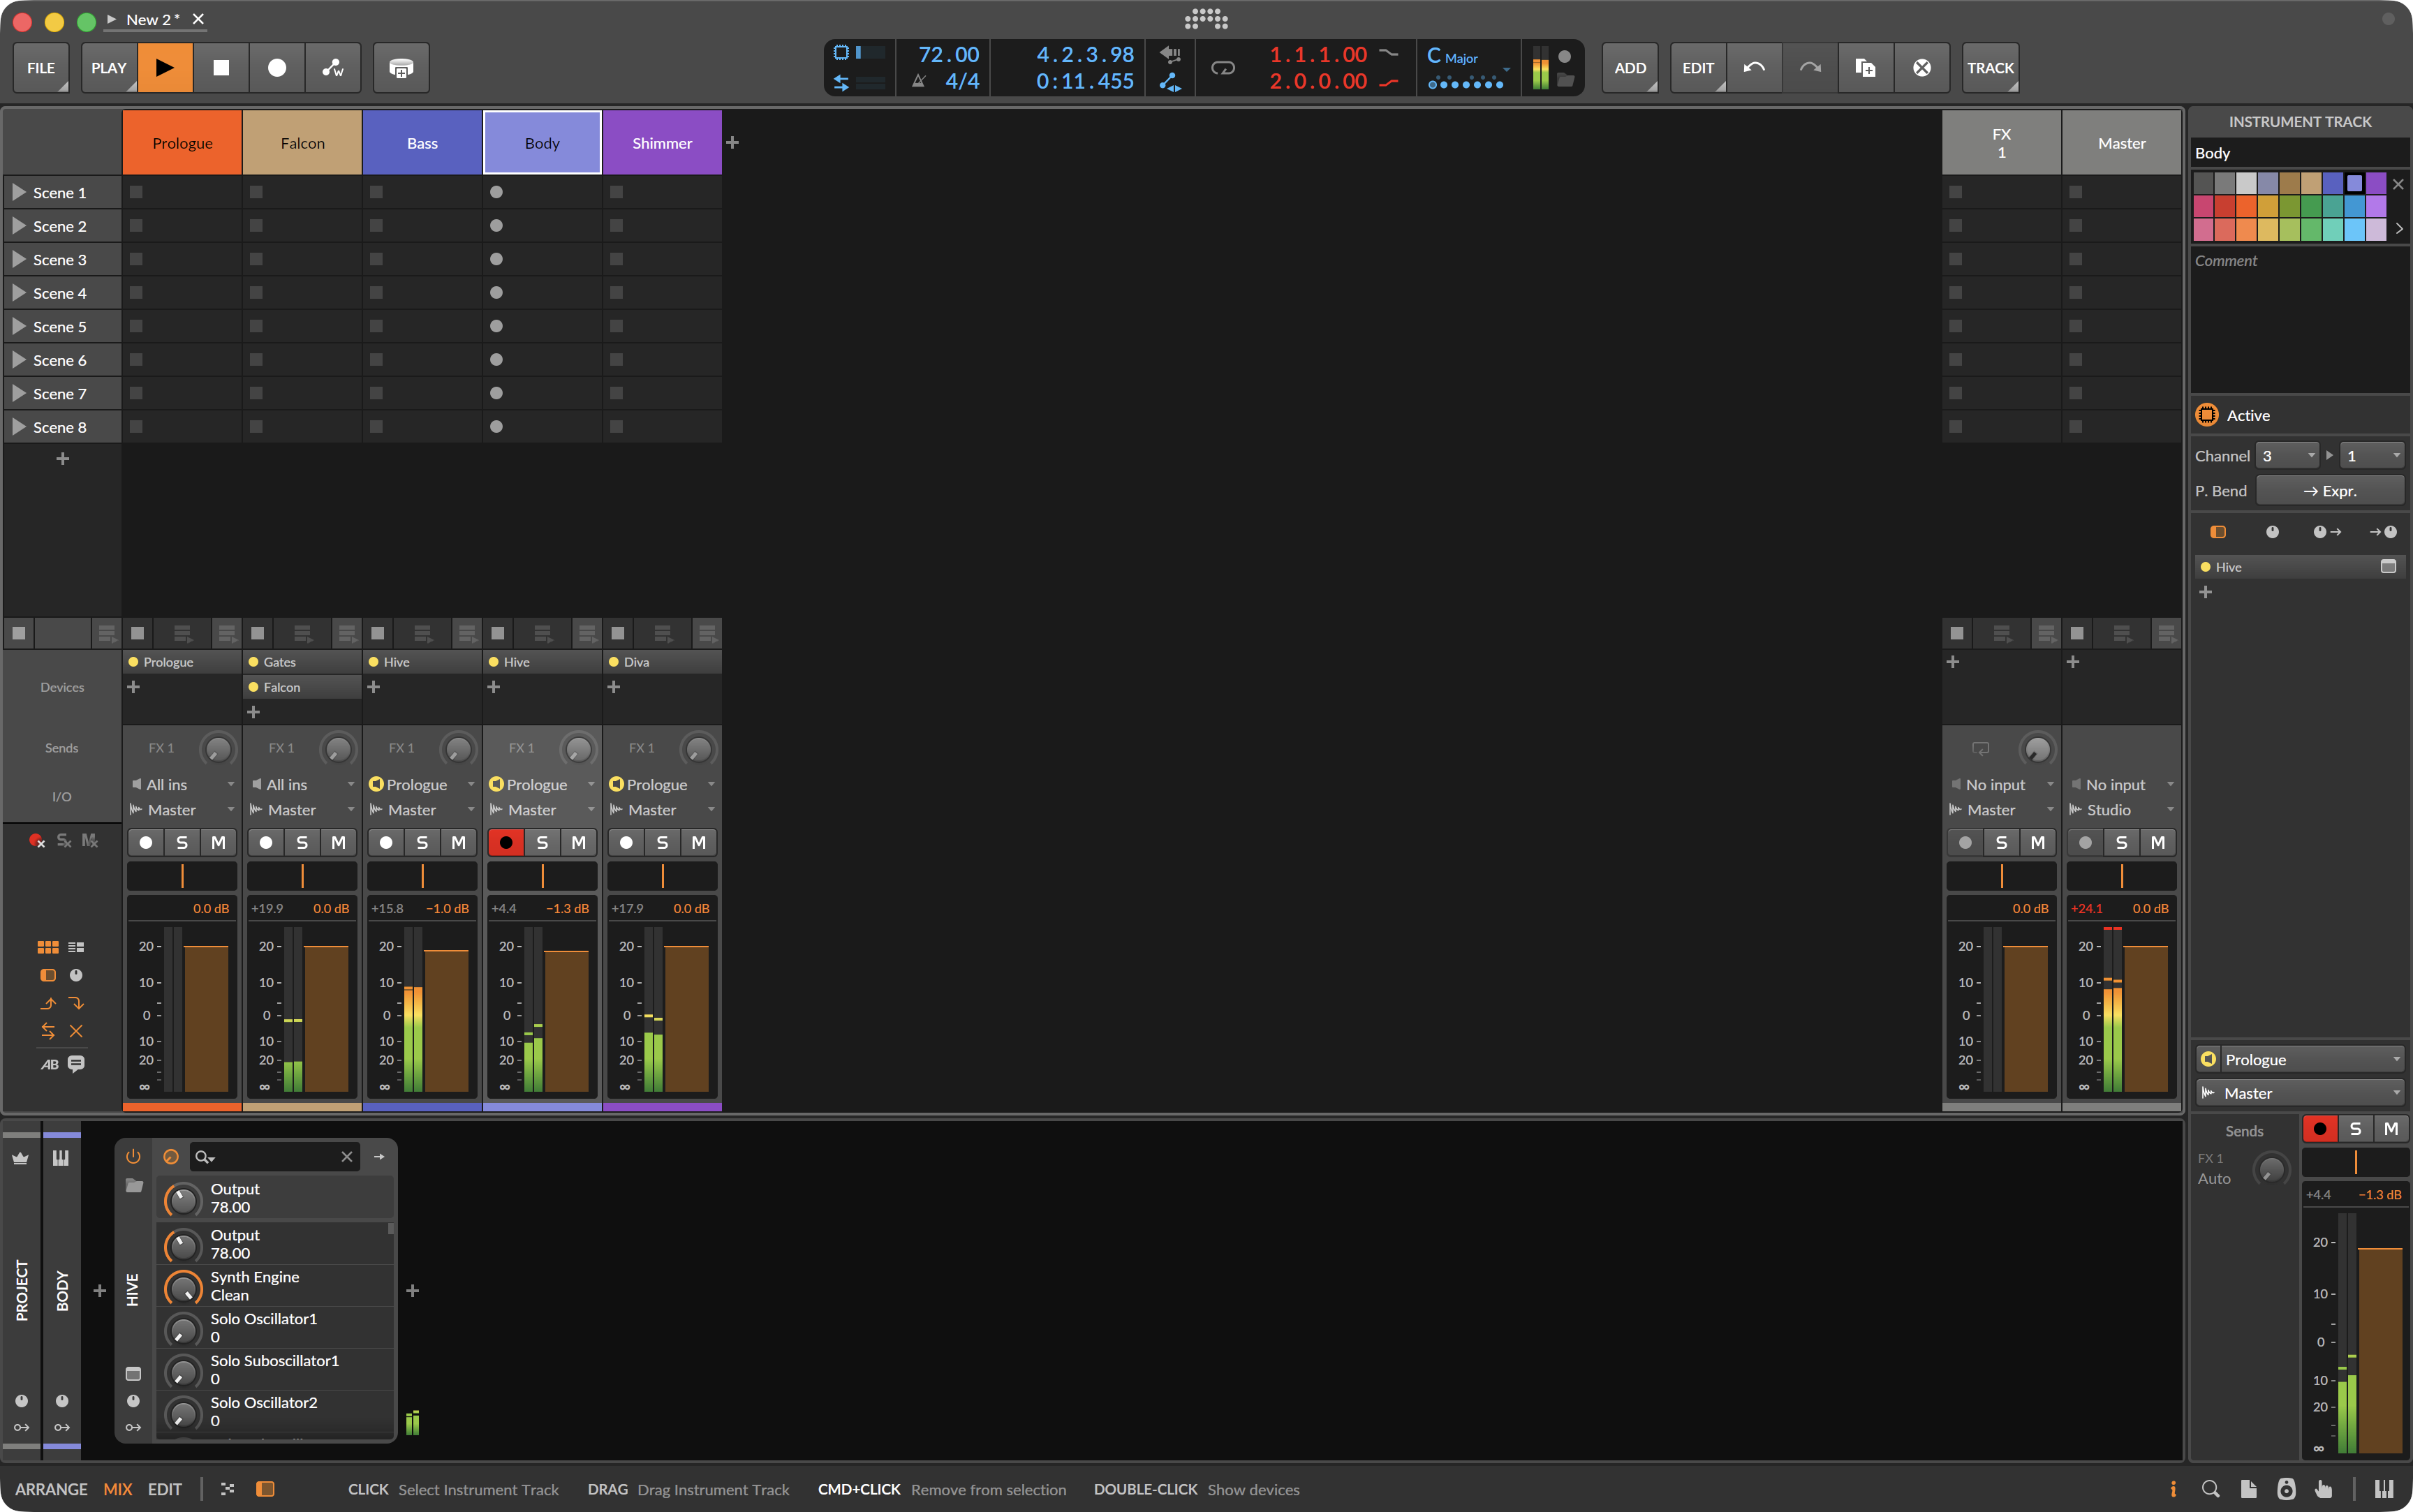Click the info icon in status bar

coord(2172,1489)
